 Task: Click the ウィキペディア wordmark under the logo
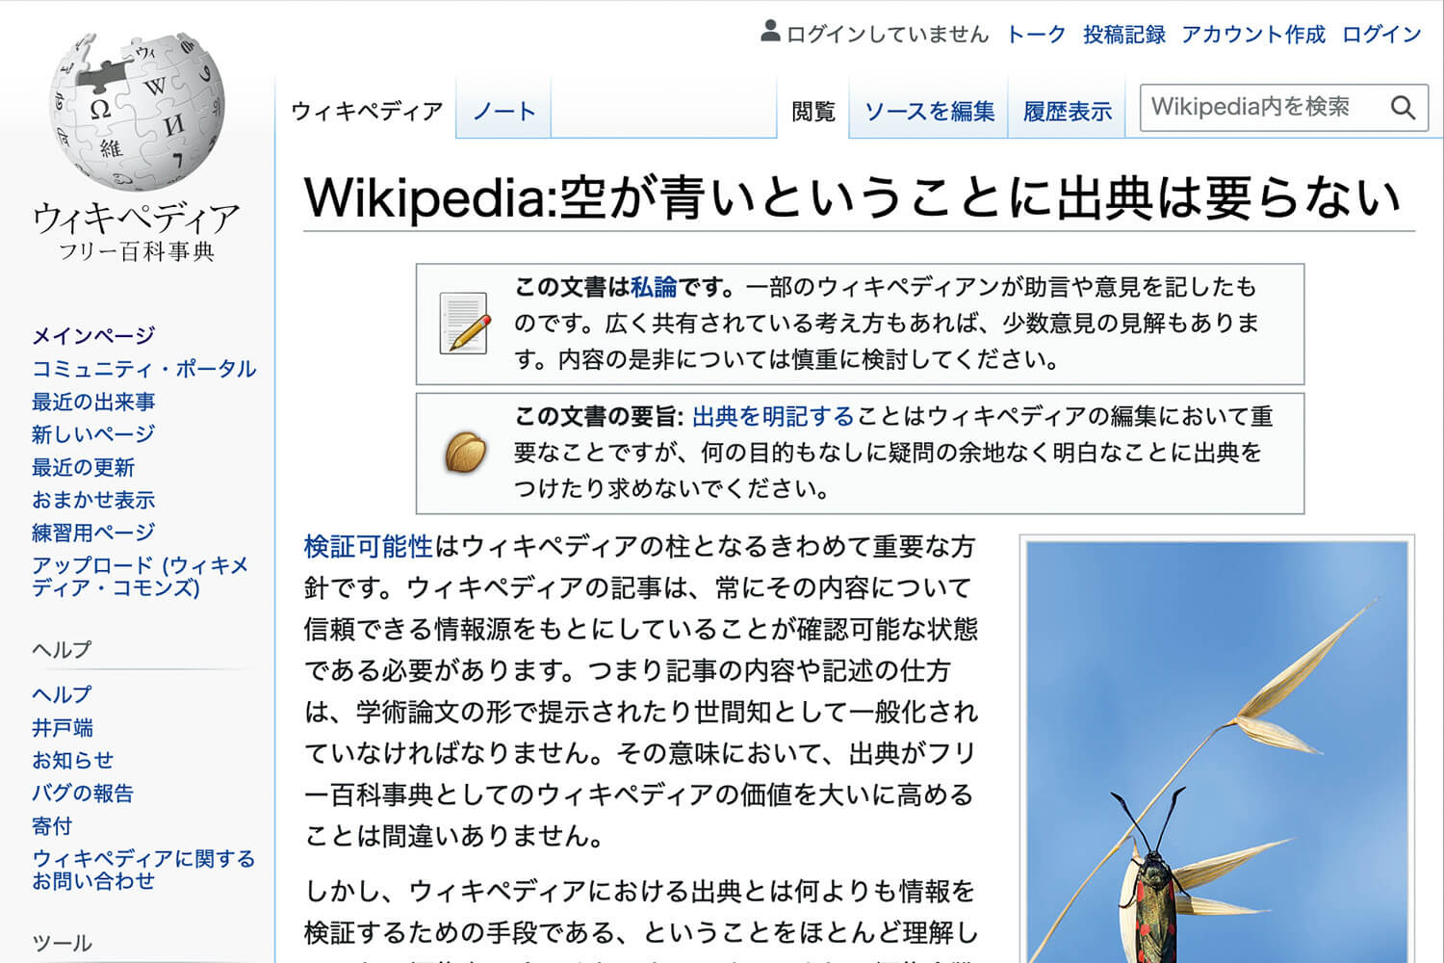click(x=137, y=218)
